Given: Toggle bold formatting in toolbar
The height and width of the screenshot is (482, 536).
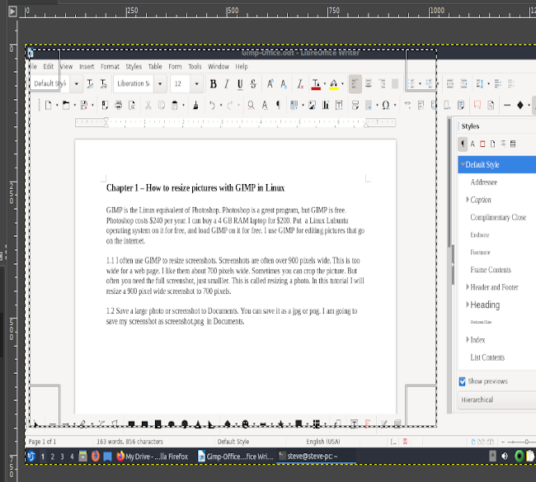Looking at the screenshot, I should (x=214, y=84).
